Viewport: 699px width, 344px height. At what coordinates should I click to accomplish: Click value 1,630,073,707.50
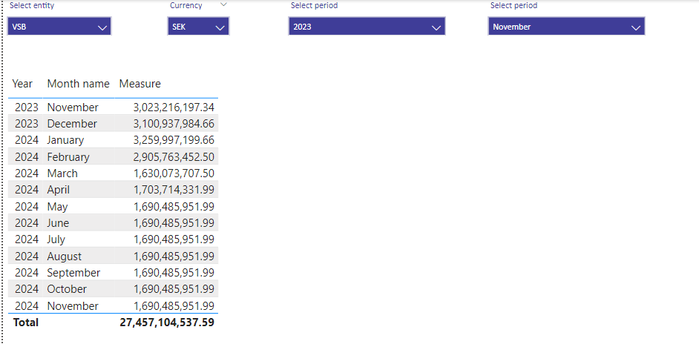(174, 173)
